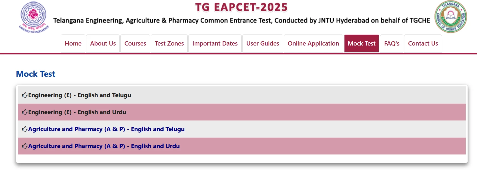Open User Guides from navigation
Viewport: 477px width, 177px height.
tap(263, 43)
